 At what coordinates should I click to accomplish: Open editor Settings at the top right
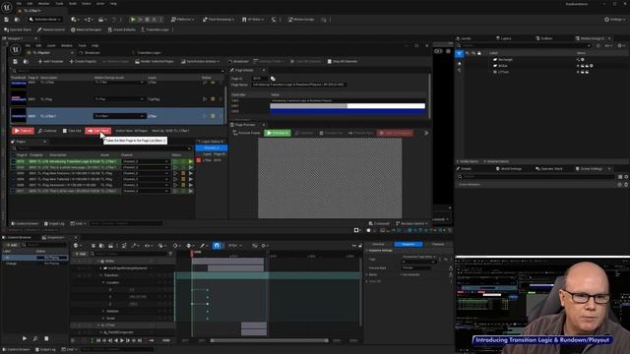[x=615, y=20]
